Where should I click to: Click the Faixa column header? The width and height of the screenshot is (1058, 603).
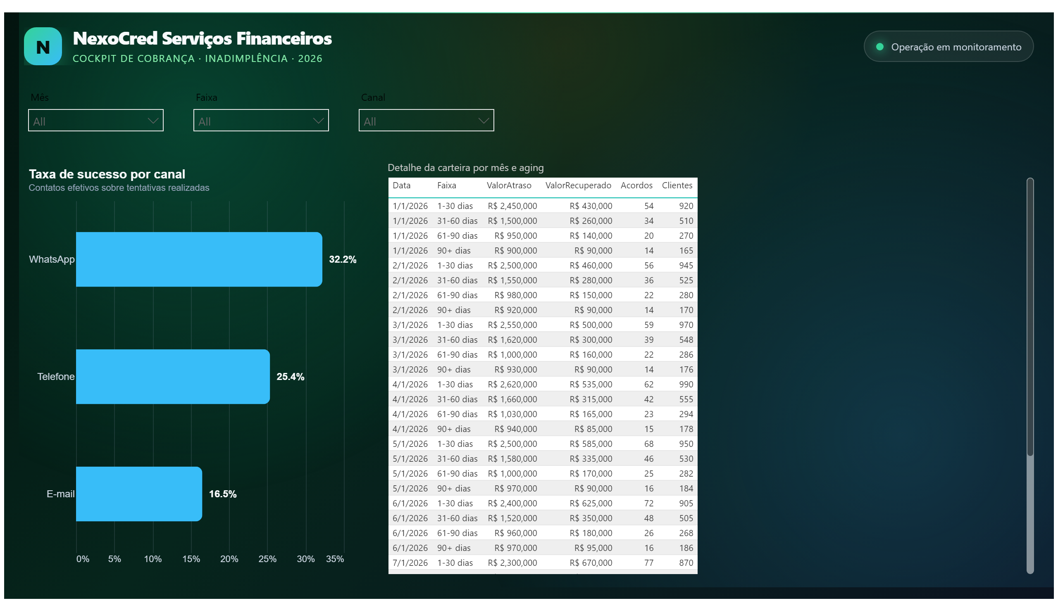[x=446, y=185]
